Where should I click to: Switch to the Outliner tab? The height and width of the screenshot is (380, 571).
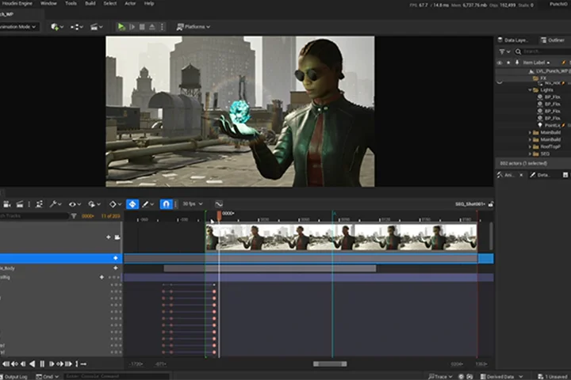coord(553,40)
